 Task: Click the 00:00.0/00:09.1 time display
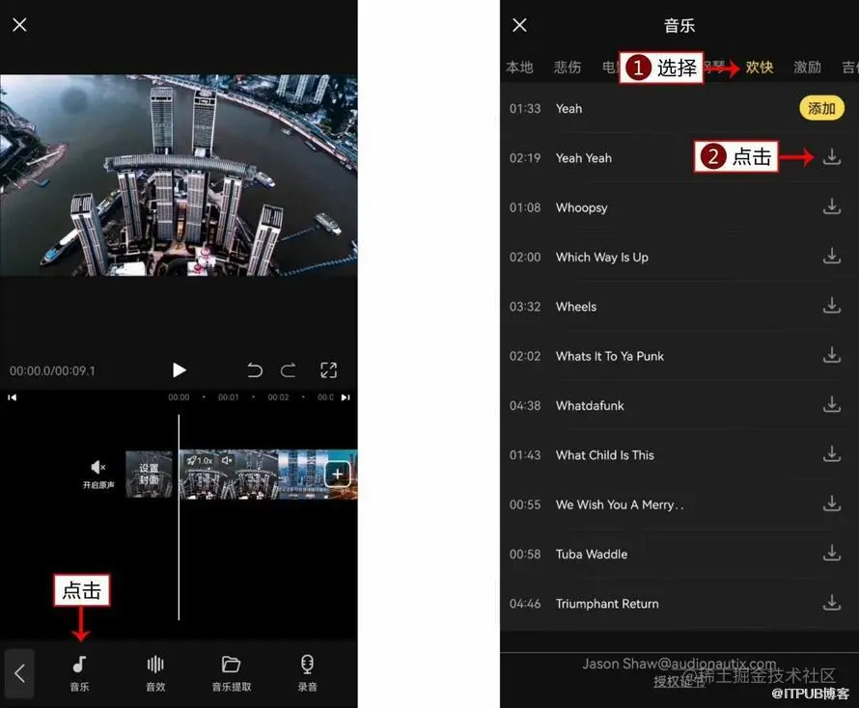(52, 370)
